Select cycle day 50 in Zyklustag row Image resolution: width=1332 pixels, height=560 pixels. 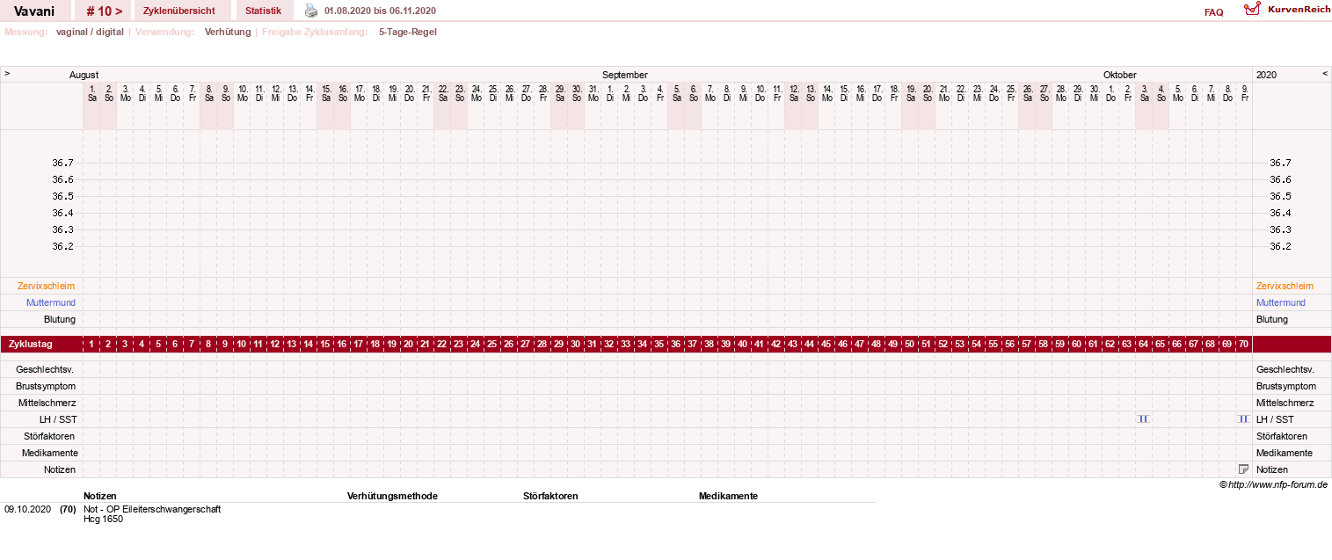910,344
